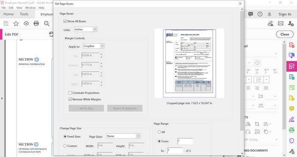Click the Crop tool icon in Objects panel
Screen dimensions: 297x157
point(257,124)
